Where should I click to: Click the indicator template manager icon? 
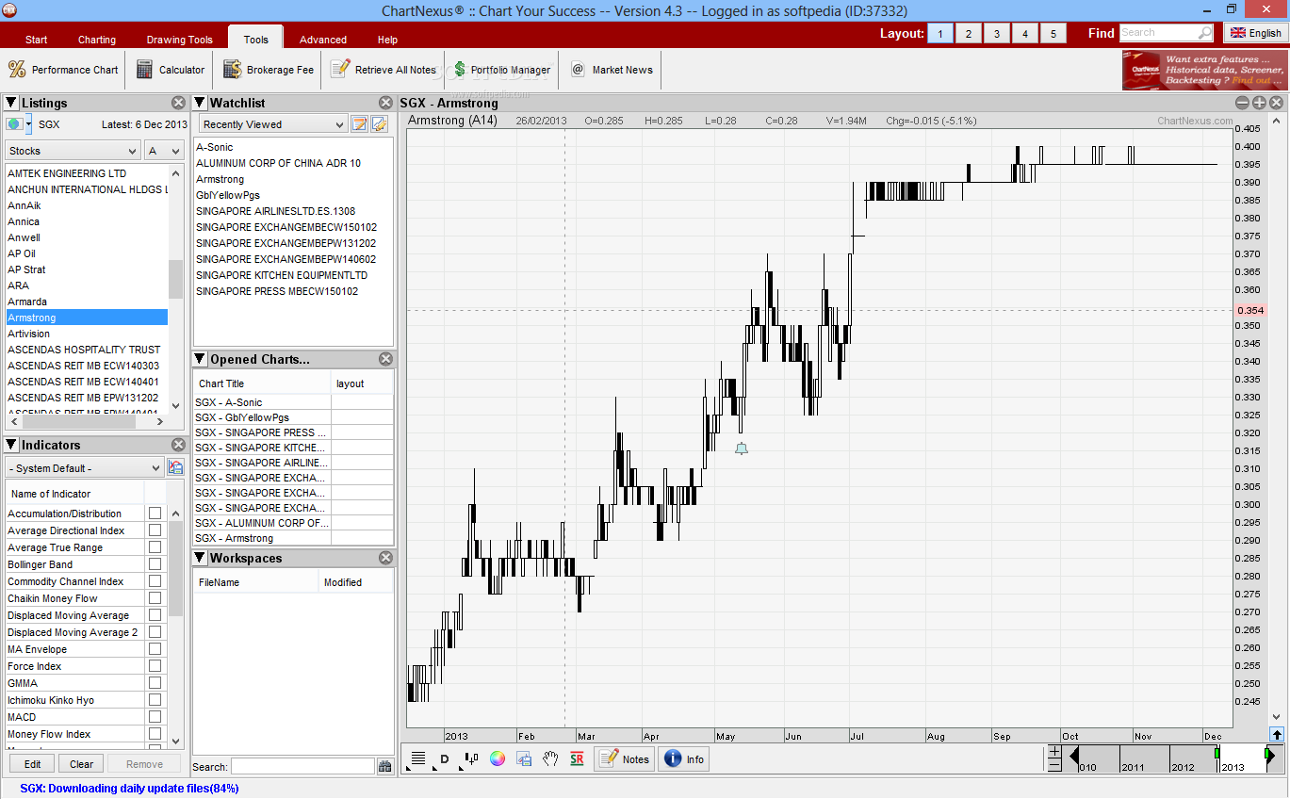175,467
